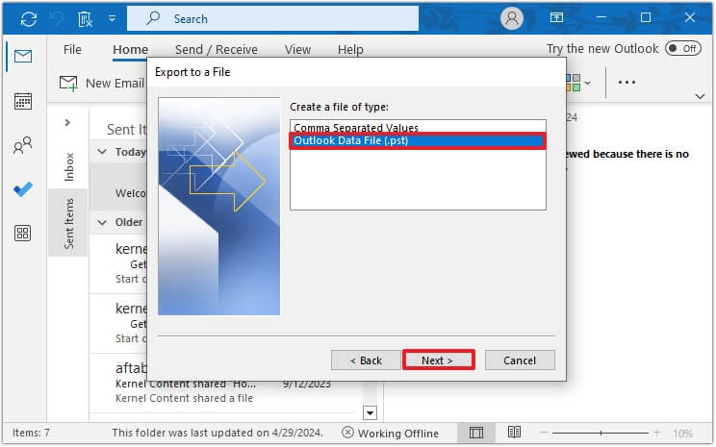Image resolution: width=716 pixels, height=447 pixels.
Task: Click the More commands ellipsis
Action: [x=626, y=82]
